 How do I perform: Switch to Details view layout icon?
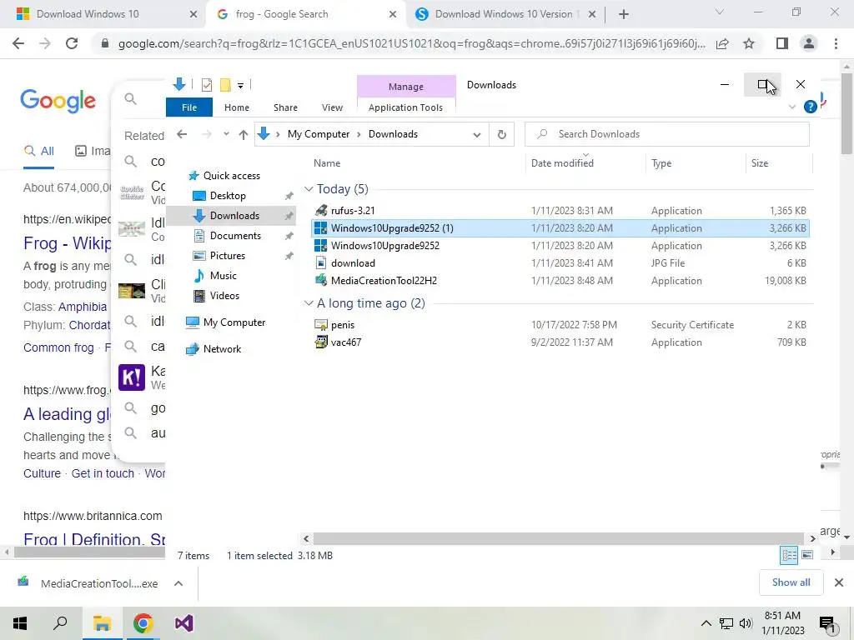click(789, 555)
